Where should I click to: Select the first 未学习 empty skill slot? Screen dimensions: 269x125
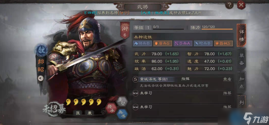183,96
